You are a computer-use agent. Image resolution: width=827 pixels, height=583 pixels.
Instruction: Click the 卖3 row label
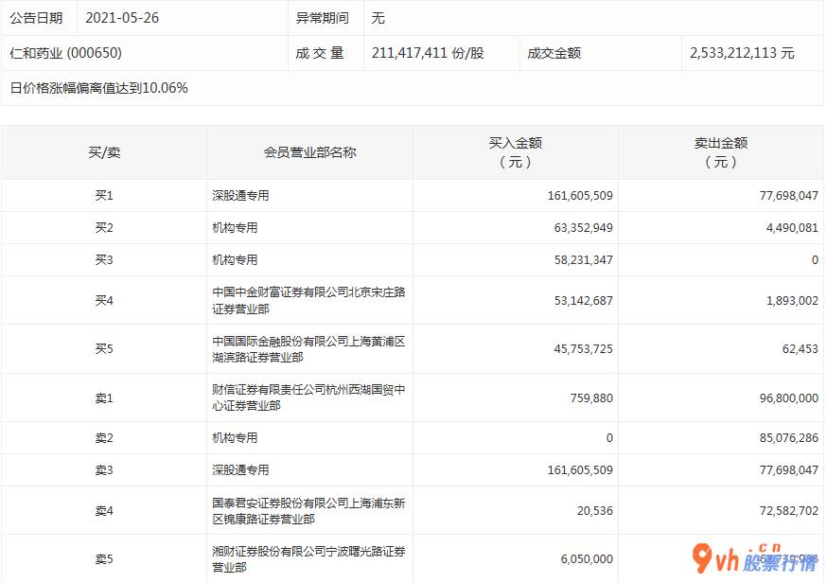point(104,470)
